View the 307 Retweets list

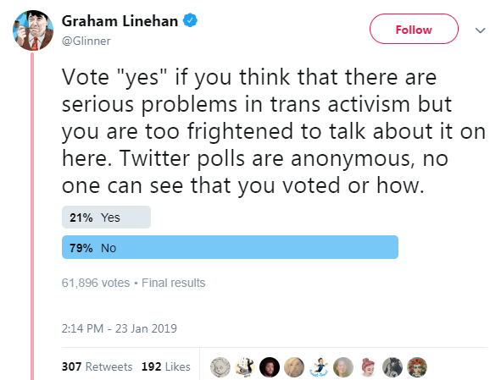coord(97,366)
